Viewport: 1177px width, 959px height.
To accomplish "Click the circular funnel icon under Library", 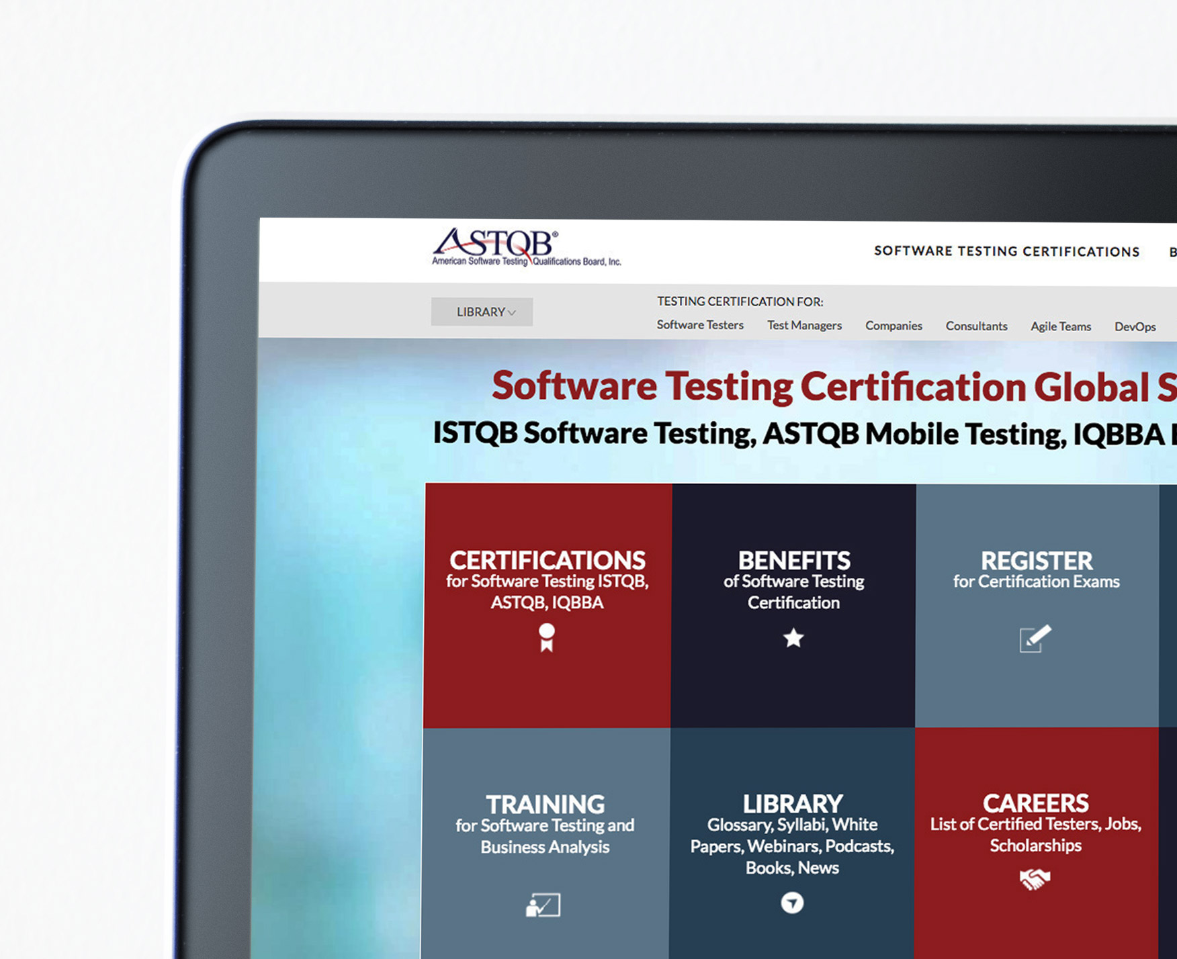I will tap(792, 903).
